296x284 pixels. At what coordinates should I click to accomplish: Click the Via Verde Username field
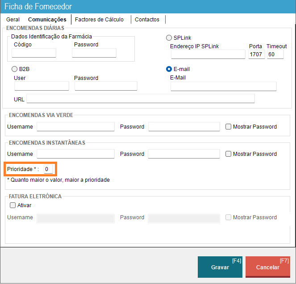(x=75, y=127)
